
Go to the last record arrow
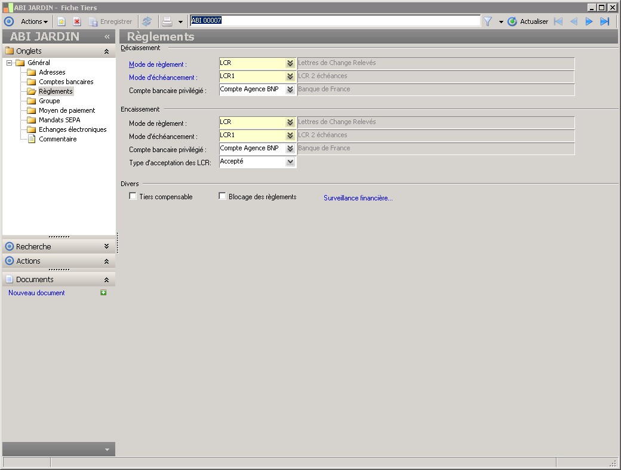pos(605,21)
